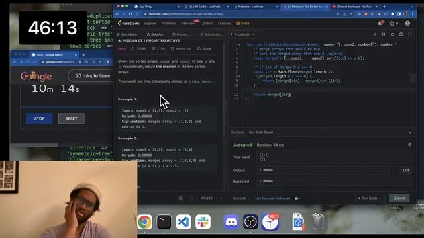Open the language dropdown showing TypeScript

click(x=242, y=34)
